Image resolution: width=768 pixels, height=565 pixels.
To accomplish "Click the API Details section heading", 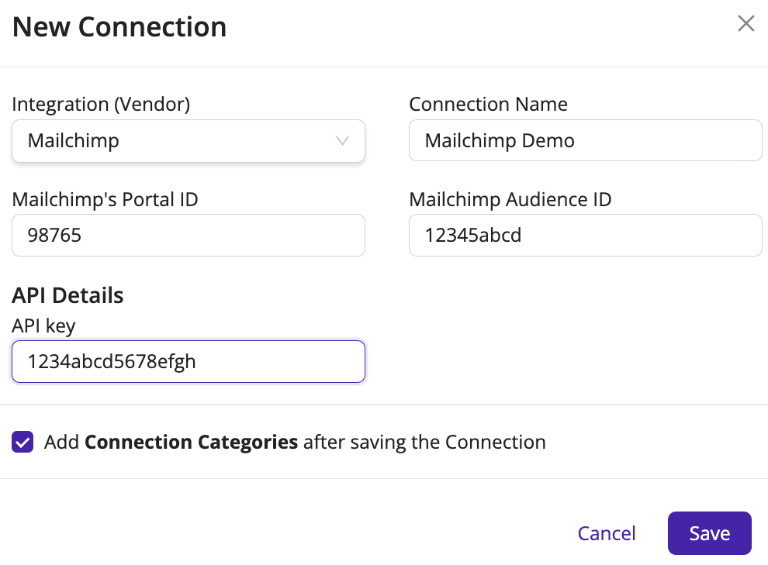I will 67,295.
